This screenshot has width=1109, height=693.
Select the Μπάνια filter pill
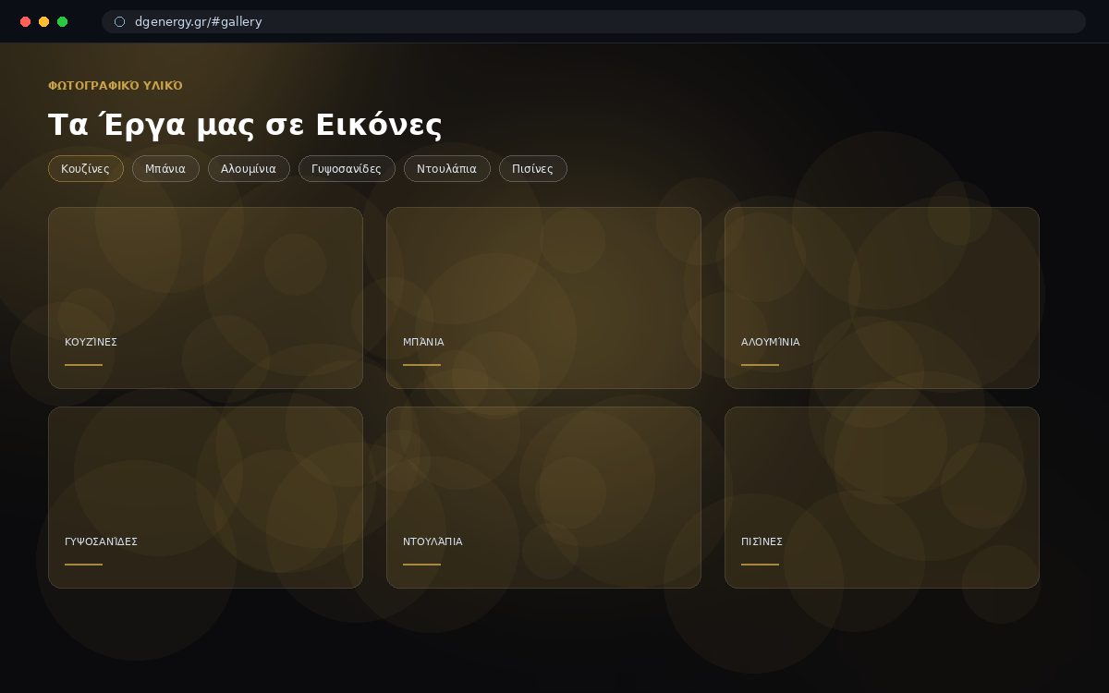click(x=165, y=169)
